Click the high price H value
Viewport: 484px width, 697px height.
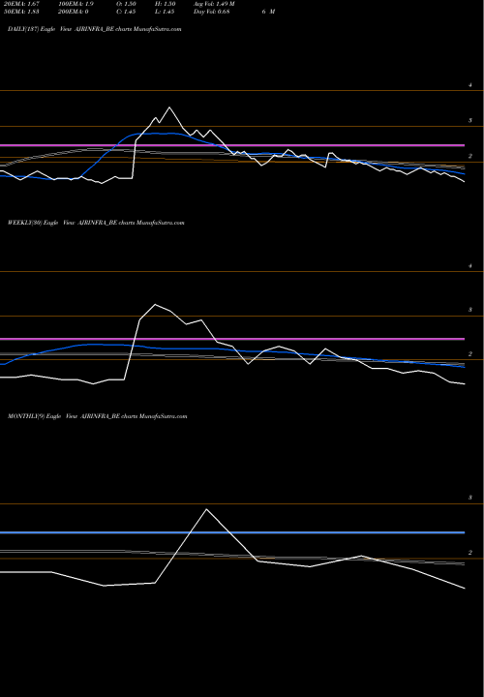click(166, 4)
